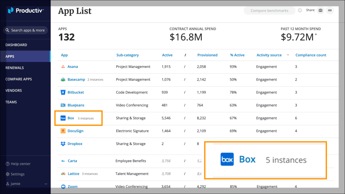Click Basecamp's "2 instances" label

95,79
